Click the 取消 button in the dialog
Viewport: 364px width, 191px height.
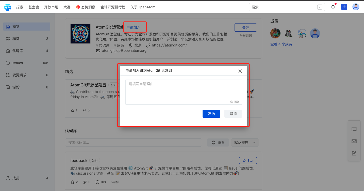pos(233,114)
